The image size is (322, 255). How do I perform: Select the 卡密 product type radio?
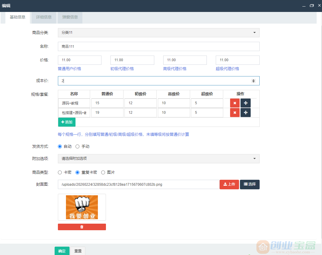coord(60,172)
